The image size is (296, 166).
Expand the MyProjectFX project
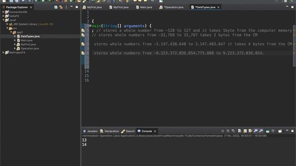[3, 53]
